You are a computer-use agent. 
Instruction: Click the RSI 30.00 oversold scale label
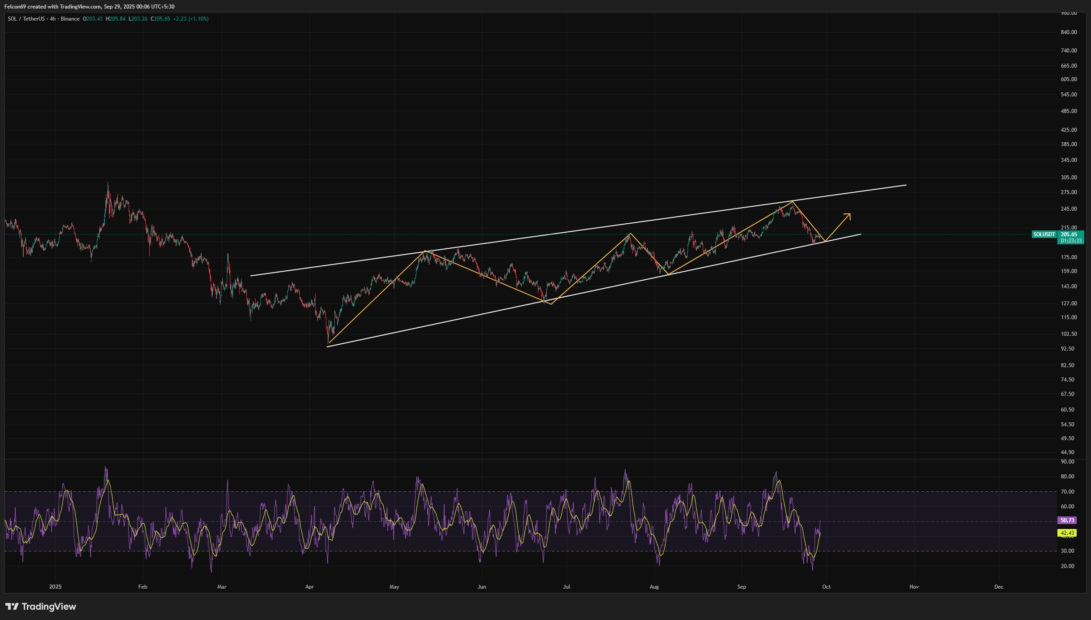(x=1068, y=551)
